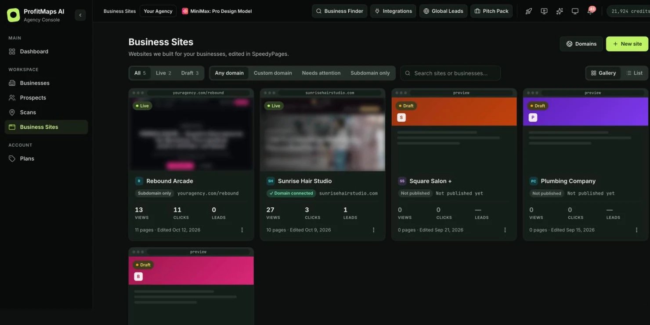Click the youragency.com/rebound link text
Image resolution: width=650 pixels, height=325 pixels.
(x=208, y=193)
